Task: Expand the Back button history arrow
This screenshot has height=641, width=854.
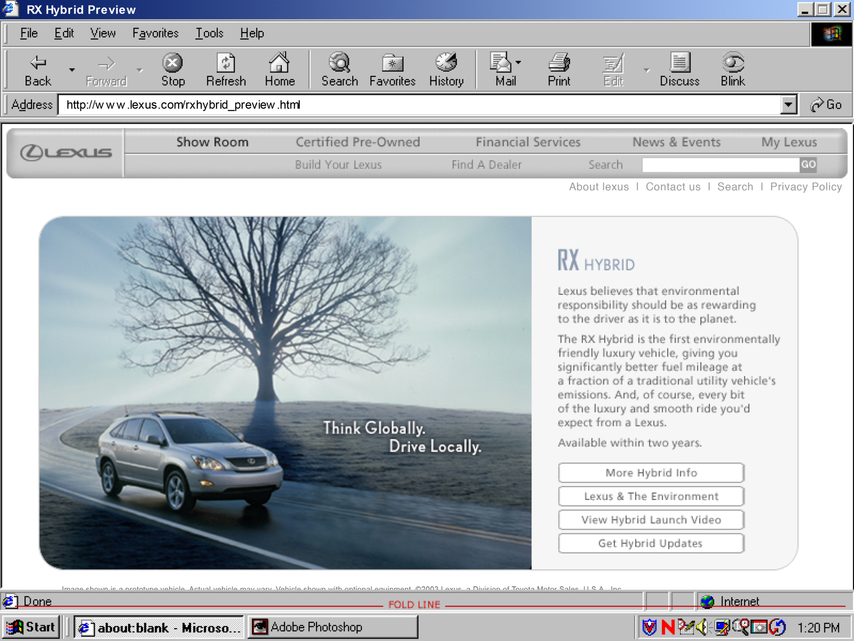Action: pyautogui.click(x=72, y=70)
